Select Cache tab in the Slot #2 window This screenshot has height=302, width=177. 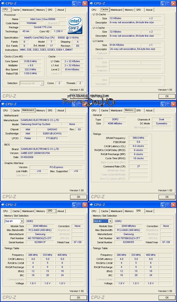(105, 211)
